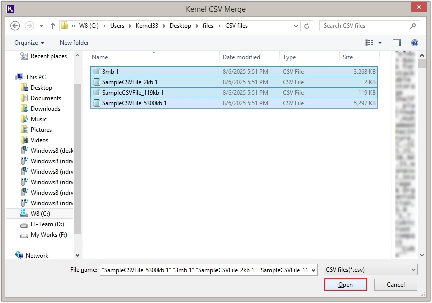The width and height of the screenshot is (432, 303).
Task: Open Windows8 (desk network drive
Action: pyautogui.click(x=47, y=151)
